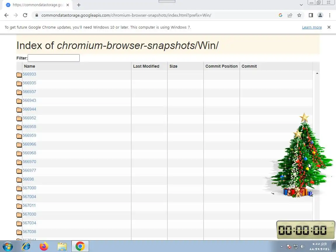This screenshot has height=252, width=336.
Task: Open folder 567034
Action: pyautogui.click(x=29, y=223)
